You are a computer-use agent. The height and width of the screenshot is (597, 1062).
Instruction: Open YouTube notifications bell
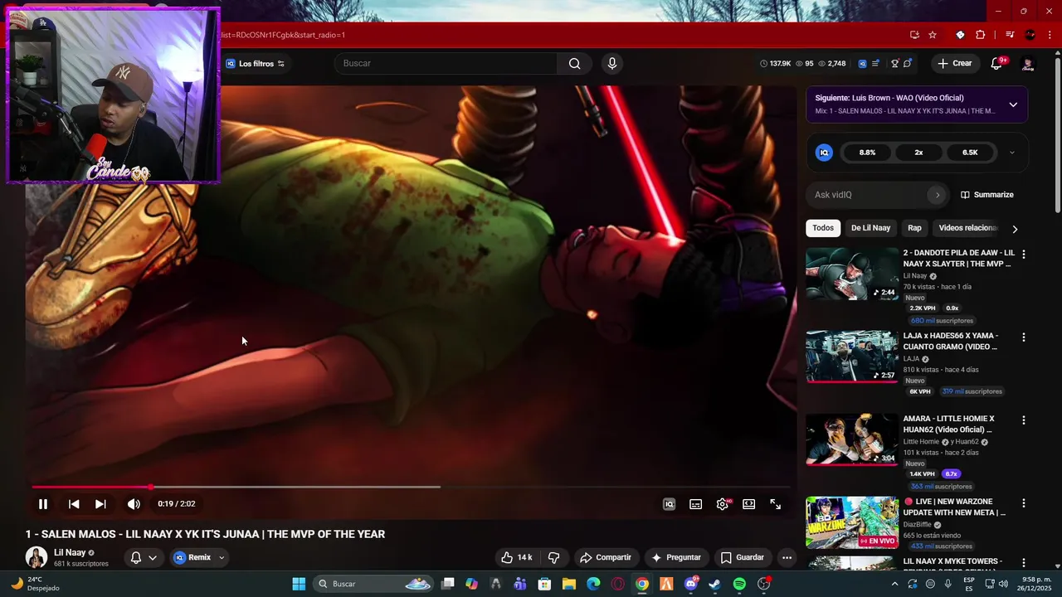pyautogui.click(x=996, y=64)
